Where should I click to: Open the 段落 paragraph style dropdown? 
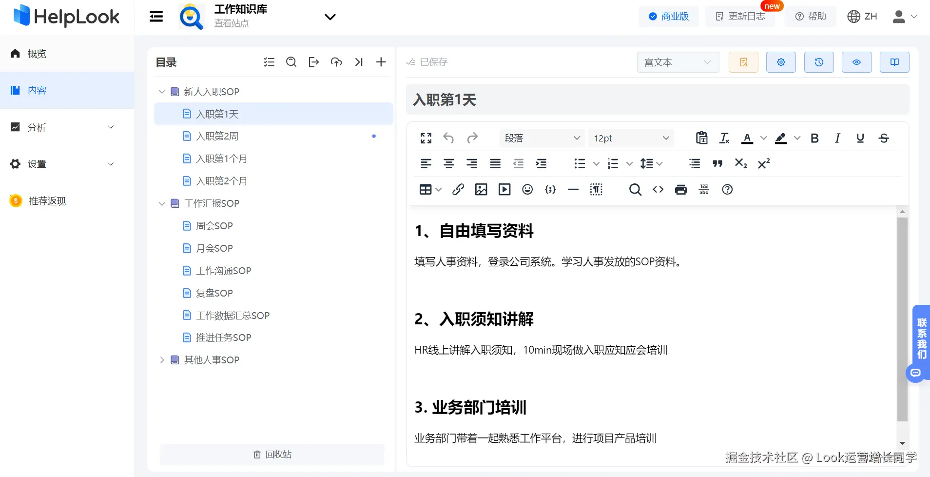click(x=542, y=138)
